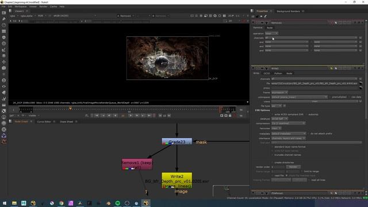Open the Write1 colorspace dropdown
368x207 pixels.
300,97
